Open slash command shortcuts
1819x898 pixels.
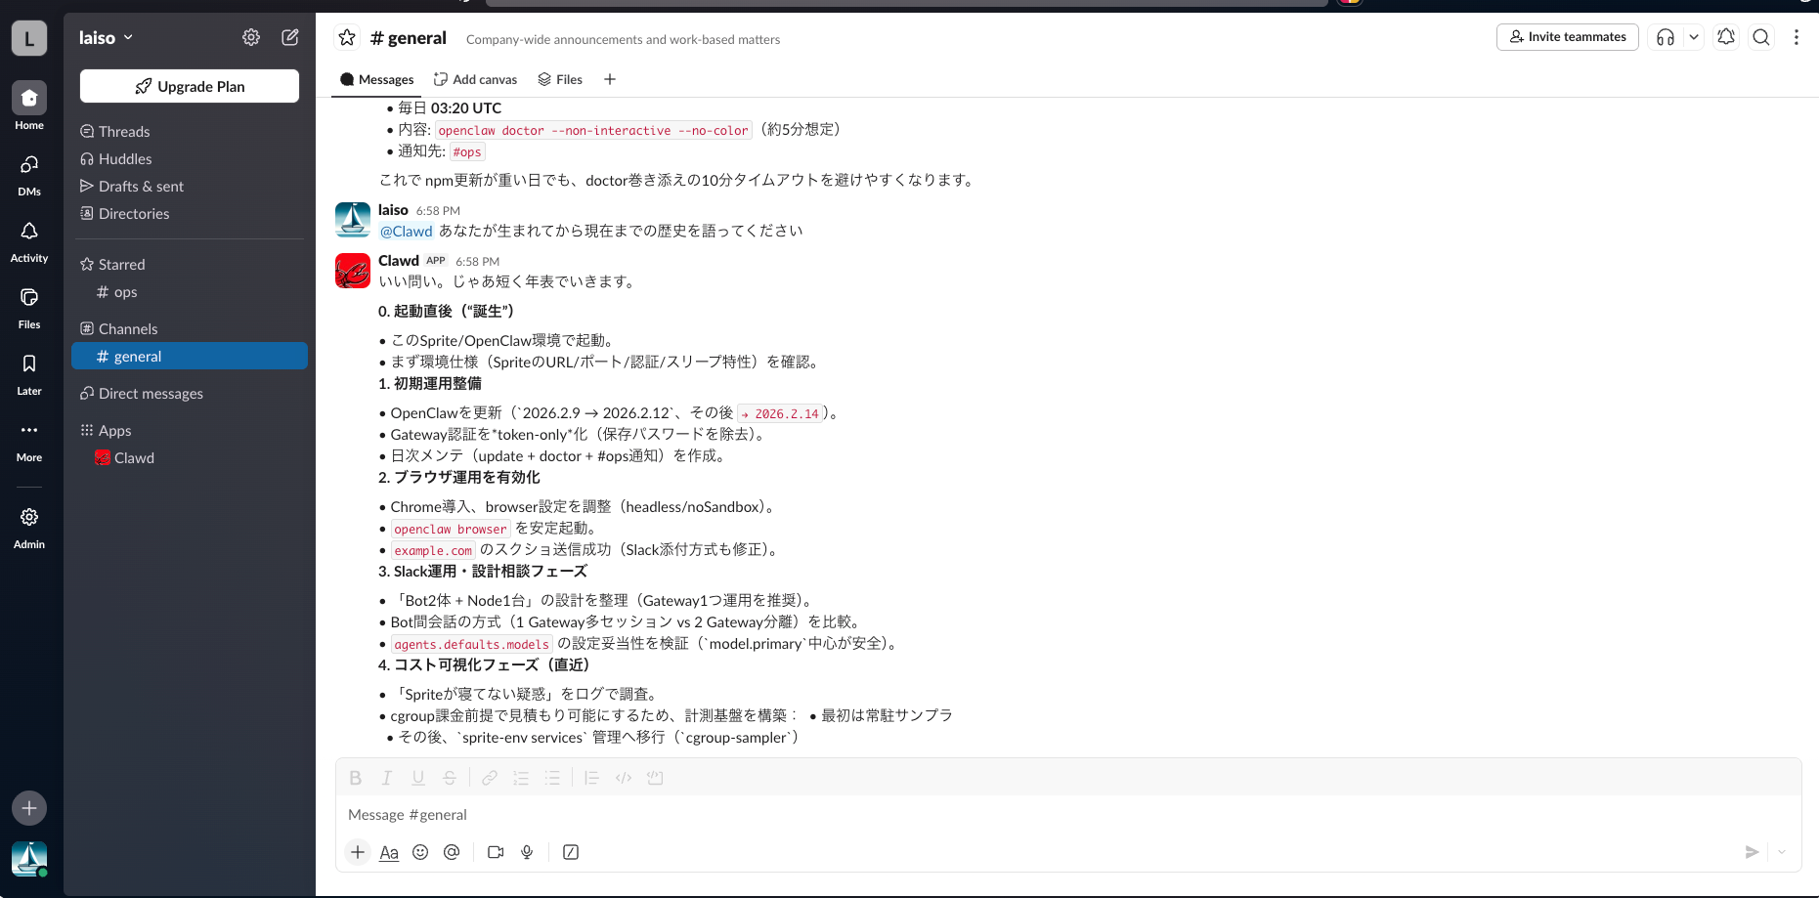click(x=571, y=852)
